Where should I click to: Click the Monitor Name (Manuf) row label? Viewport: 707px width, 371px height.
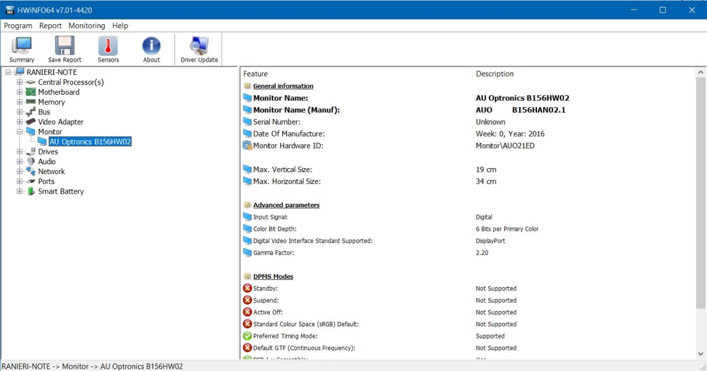[297, 110]
